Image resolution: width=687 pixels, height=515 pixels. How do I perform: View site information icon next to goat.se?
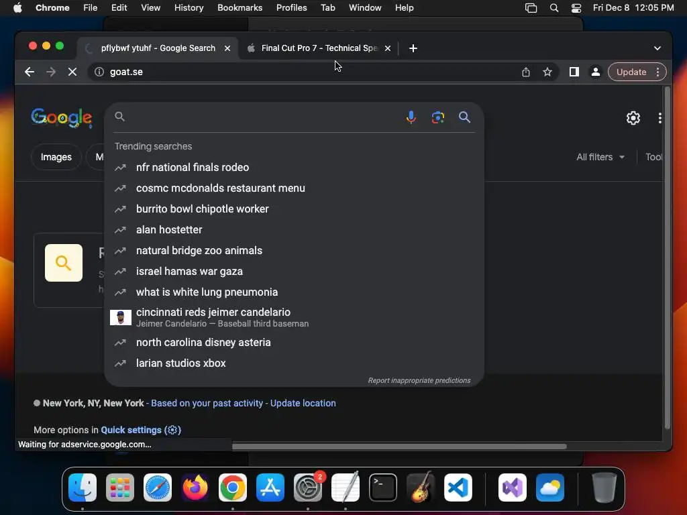tap(99, 72)
